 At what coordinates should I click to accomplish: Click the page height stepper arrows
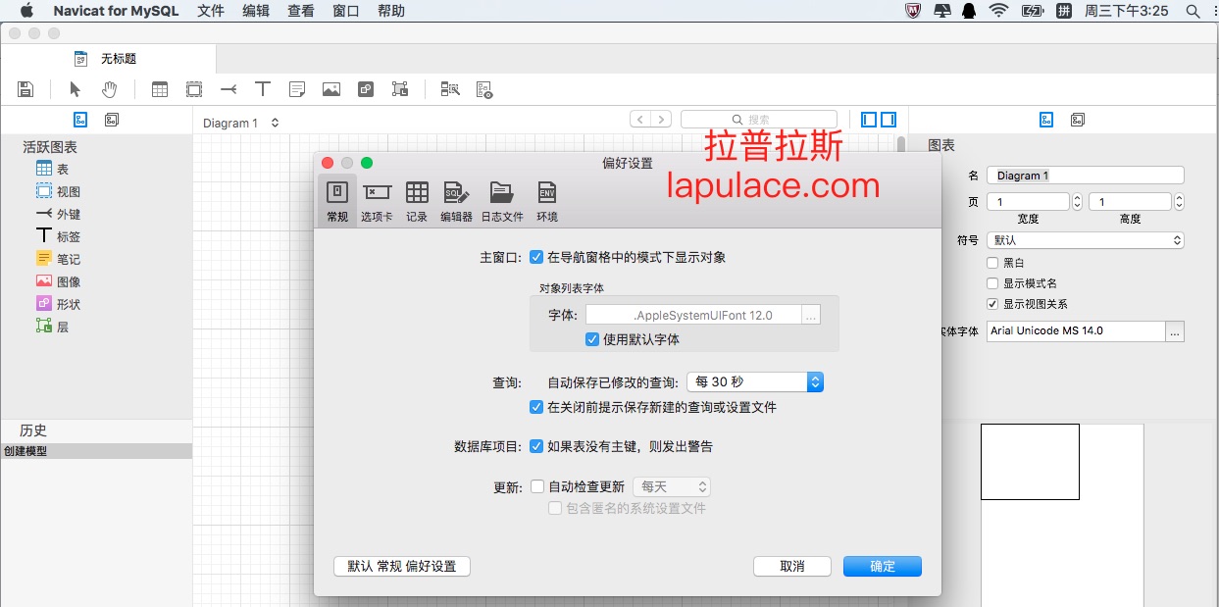(1179, 201)
